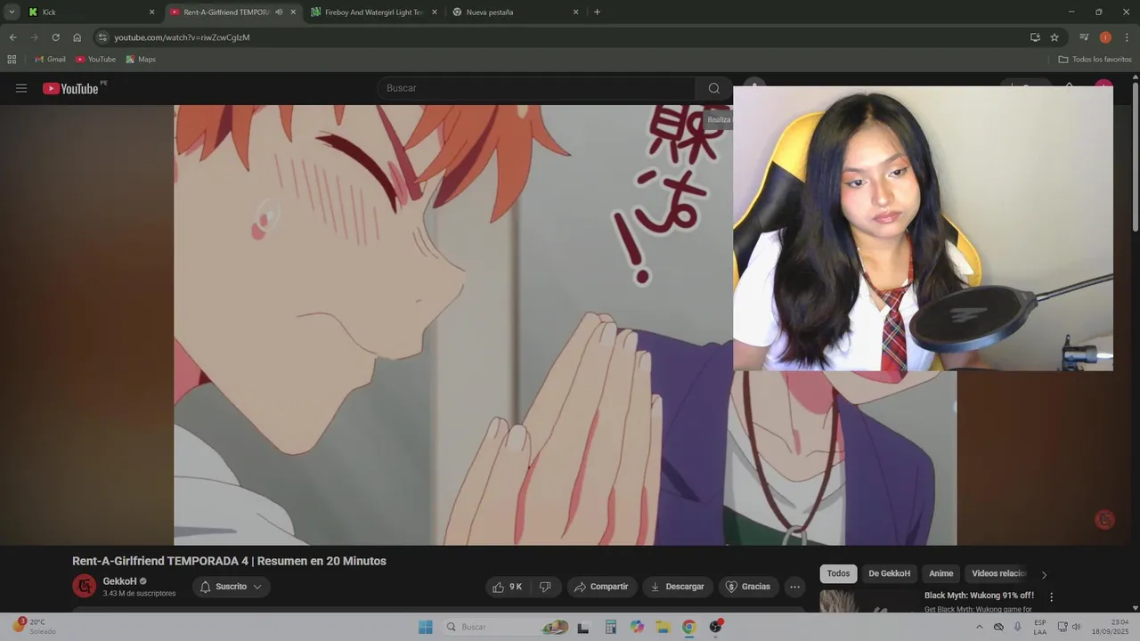Screen dimensions: 1140x641
Task: Open the YouTube bookmark
Action: click(x=95, y=60)
